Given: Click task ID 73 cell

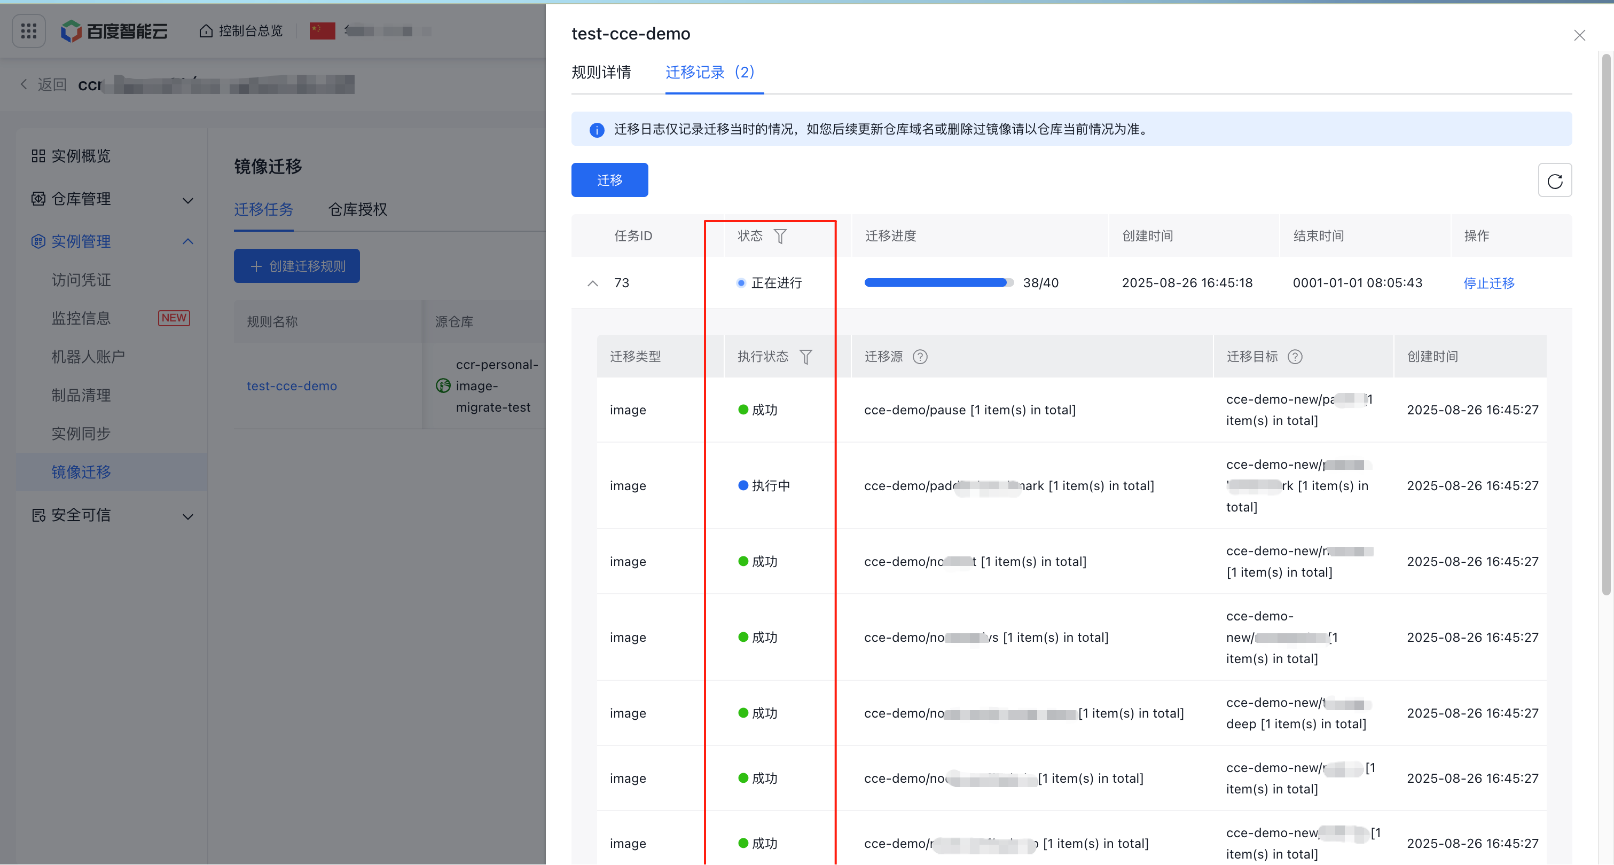Looking at the screenshot, I should pos(622,283).
